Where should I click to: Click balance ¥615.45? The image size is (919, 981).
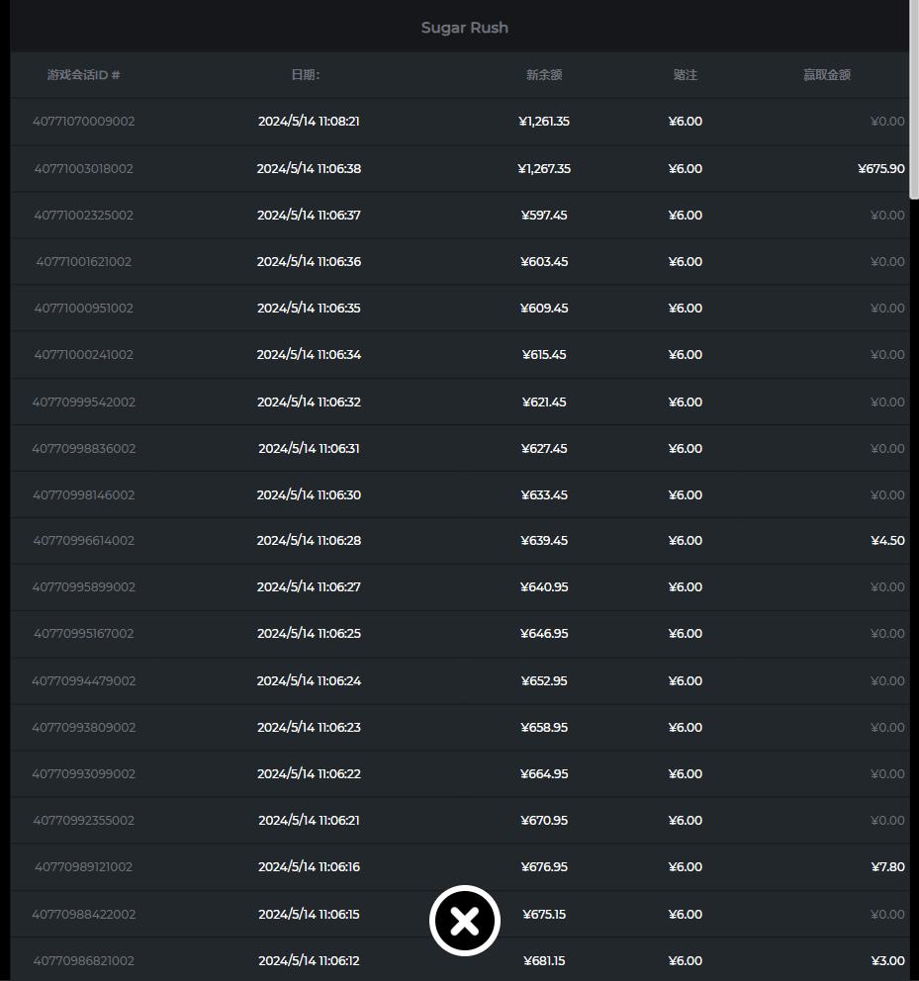click(544, 355)
